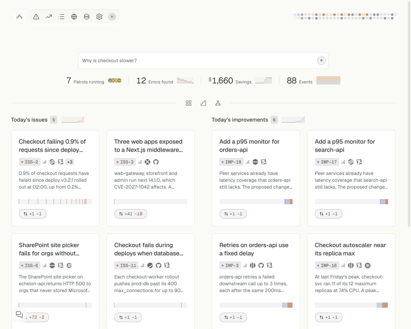The image size is (411, 329).
Task: Click the GitHub icon on the IMP-3 card
Action: (261, 265)
